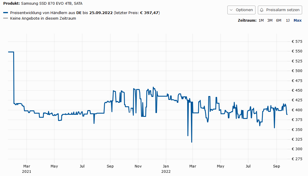This screenshot has width=308, height=176.
Task: Click the € 275 axis label
Action: coord(297,159)
